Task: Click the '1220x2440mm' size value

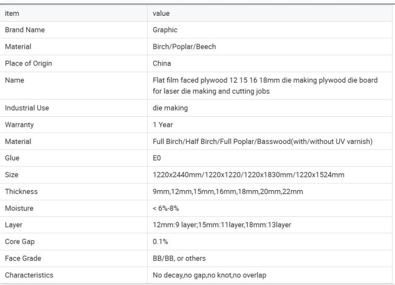Action: point(249,174)
